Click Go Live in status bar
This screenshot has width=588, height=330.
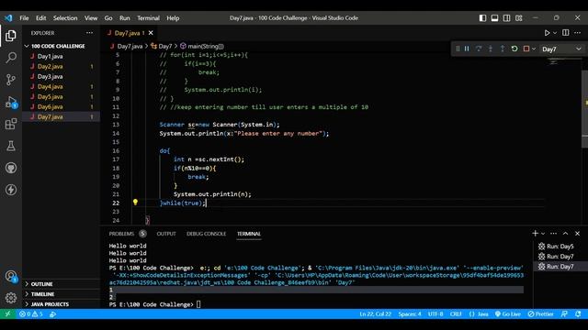(x=507, y=313)
